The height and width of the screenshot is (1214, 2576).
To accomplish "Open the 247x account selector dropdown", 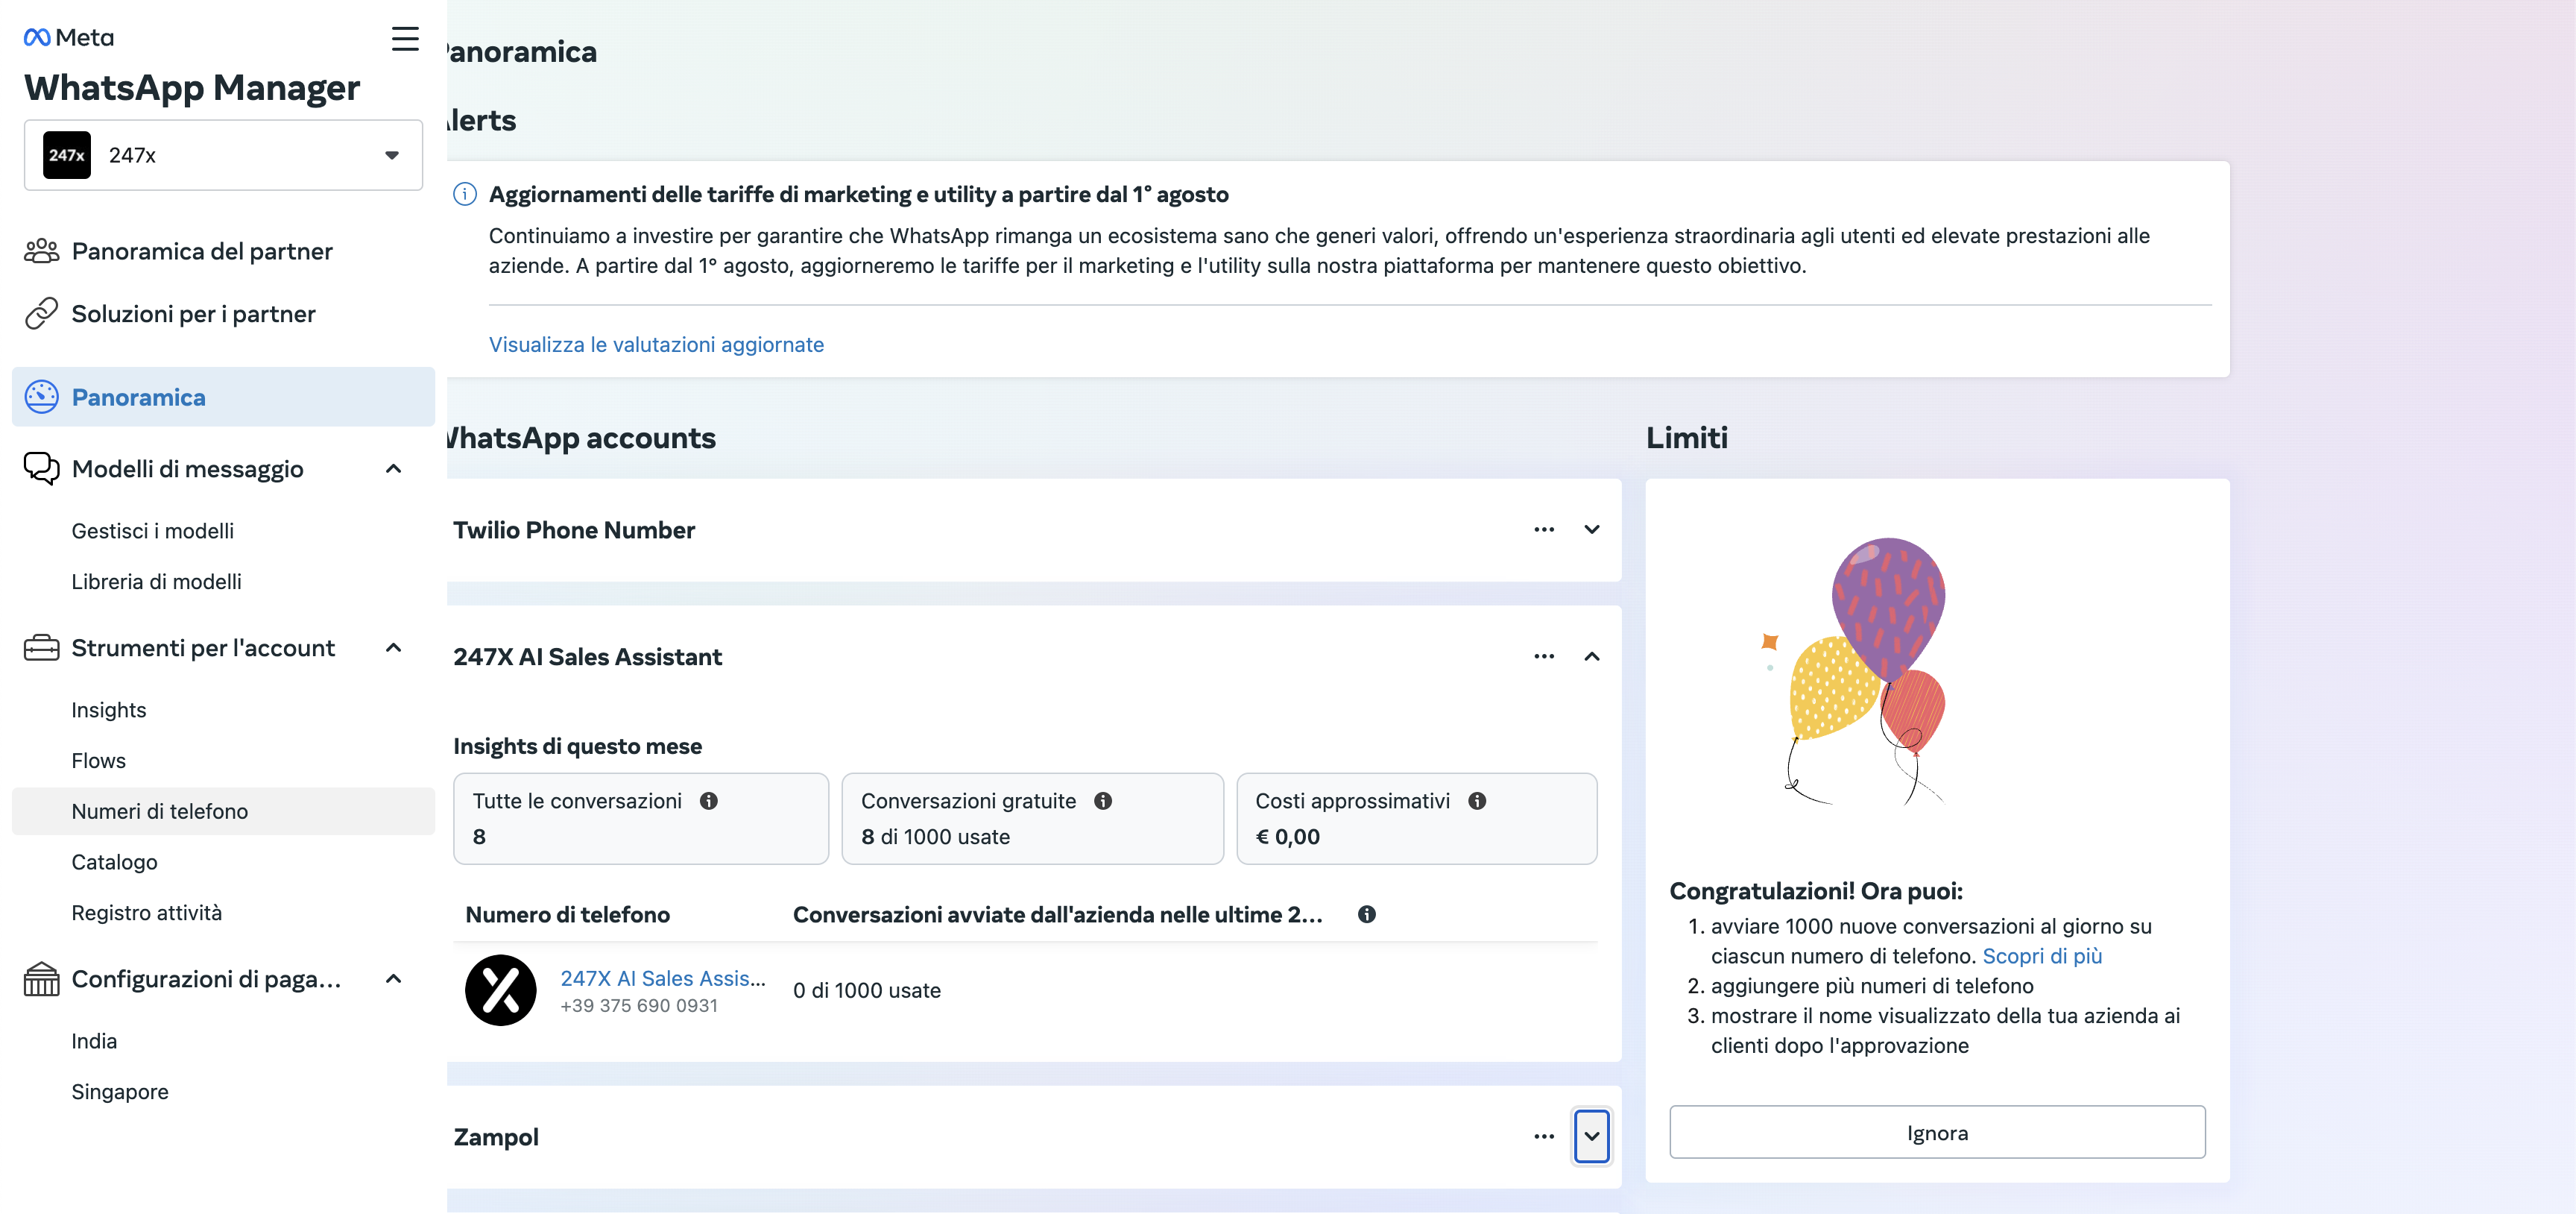I will tap(223, 155).
